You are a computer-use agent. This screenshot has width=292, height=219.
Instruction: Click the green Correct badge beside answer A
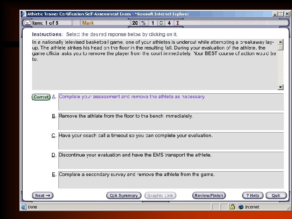tap(41, 97)
